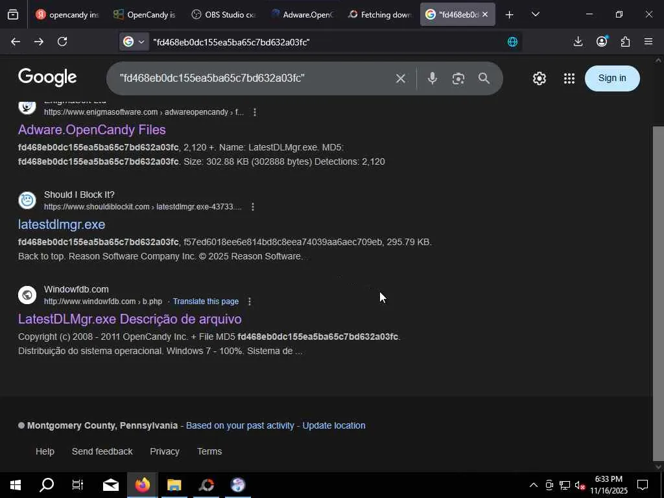This screenshot has height=498, width=664.
Task: Click the translate page icon in address bar
Action: click(512, 41)
